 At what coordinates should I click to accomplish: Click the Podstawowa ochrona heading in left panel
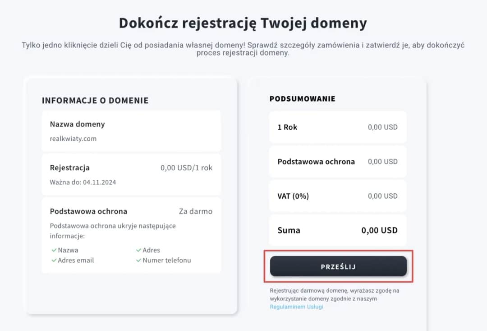coord(88,211)
